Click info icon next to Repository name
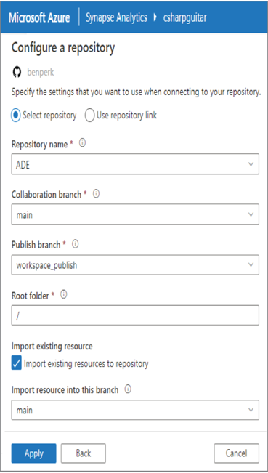This screenshot has width=268, height=473. 82,143
